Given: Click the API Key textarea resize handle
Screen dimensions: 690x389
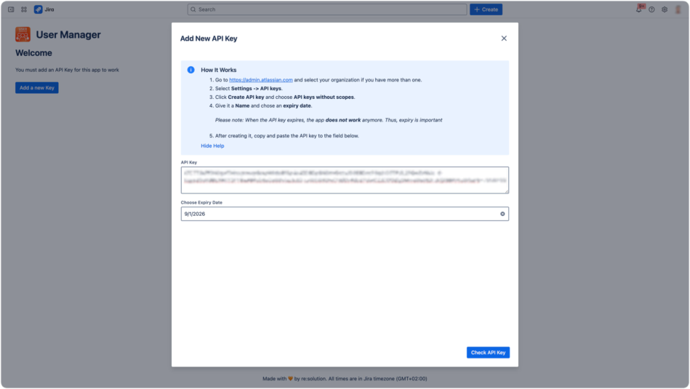Looking at the screenshot, I should coord(507,191).
